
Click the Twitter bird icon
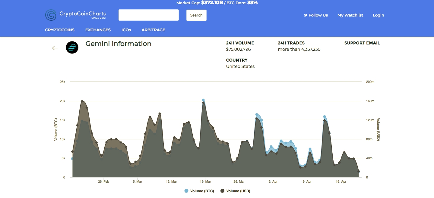click(x=306, y=15)
